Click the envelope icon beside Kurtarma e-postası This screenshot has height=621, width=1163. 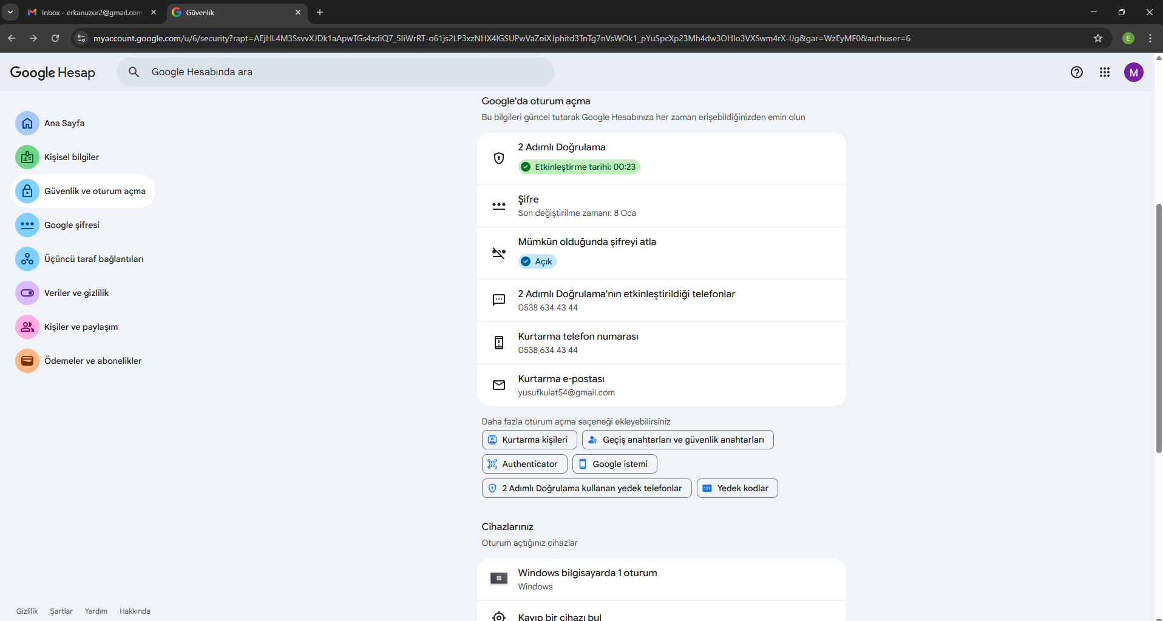click(499, 385)
